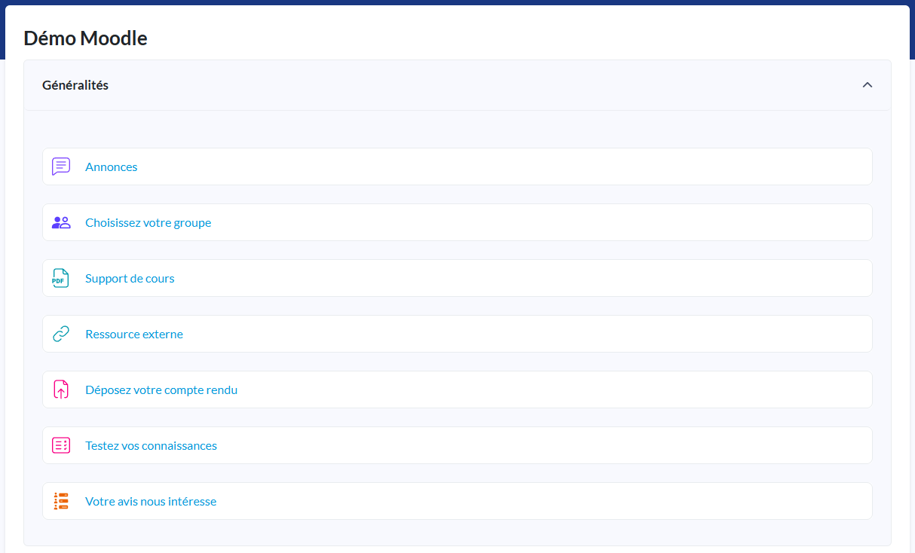Click the feedback survey list icon
Screen dimensions: 915x553
(x=61, y=501)
